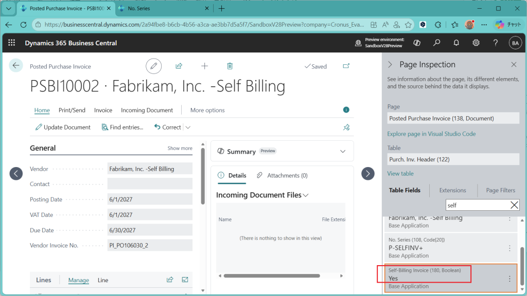
Task: Click the pencil edit icon
Action: (x=153, y=66)
